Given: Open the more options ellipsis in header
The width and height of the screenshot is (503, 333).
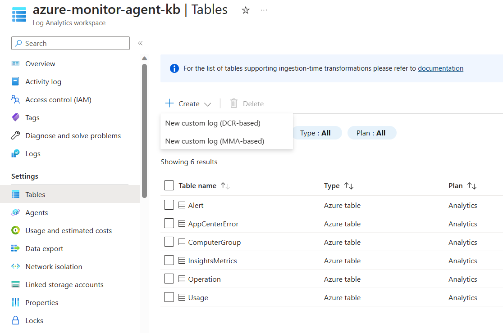Looking at the screenshot, I should [264, 10].
